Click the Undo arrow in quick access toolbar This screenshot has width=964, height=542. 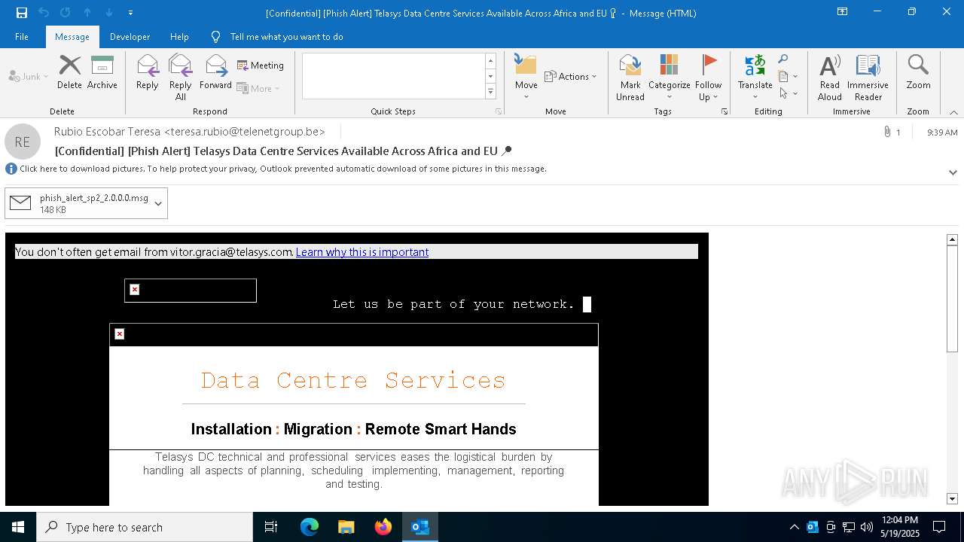click(44, 13)
